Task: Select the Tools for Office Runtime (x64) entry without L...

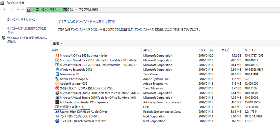Action: (98, 98)
